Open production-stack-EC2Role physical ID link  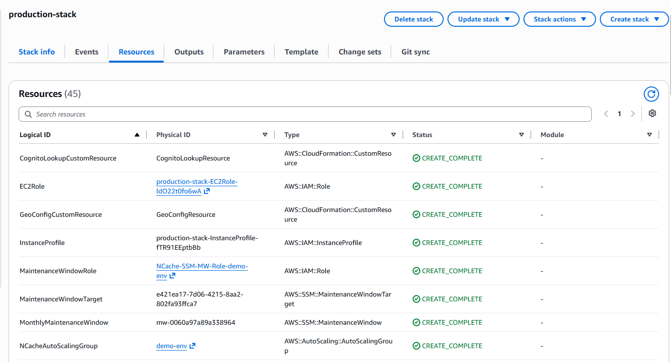197,186
